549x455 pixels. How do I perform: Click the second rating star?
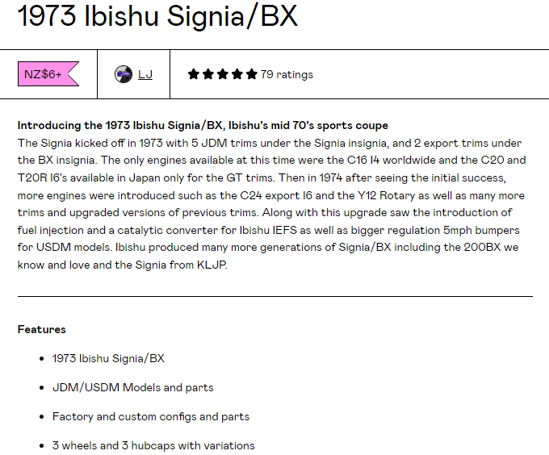point(208,74)
